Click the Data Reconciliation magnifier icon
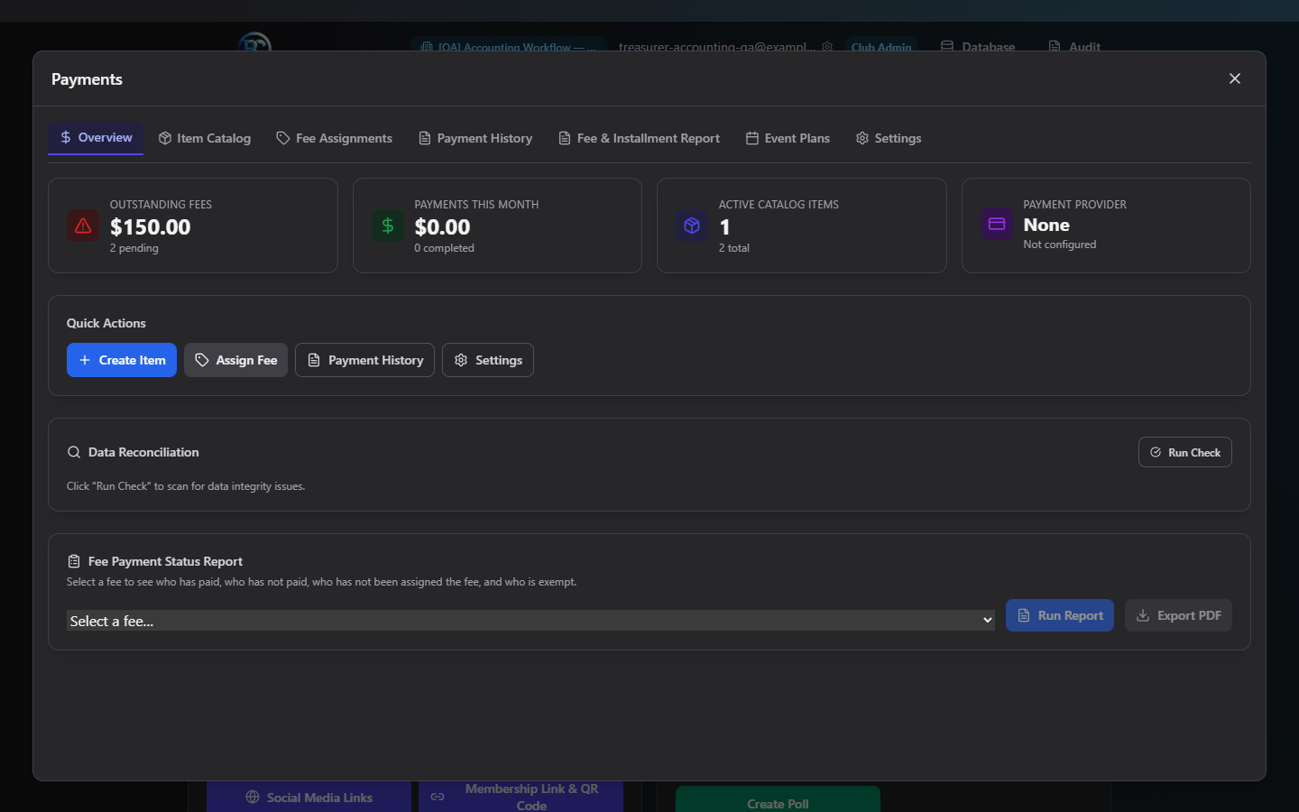The image size is (1299, 812). [x=74, y=452]
